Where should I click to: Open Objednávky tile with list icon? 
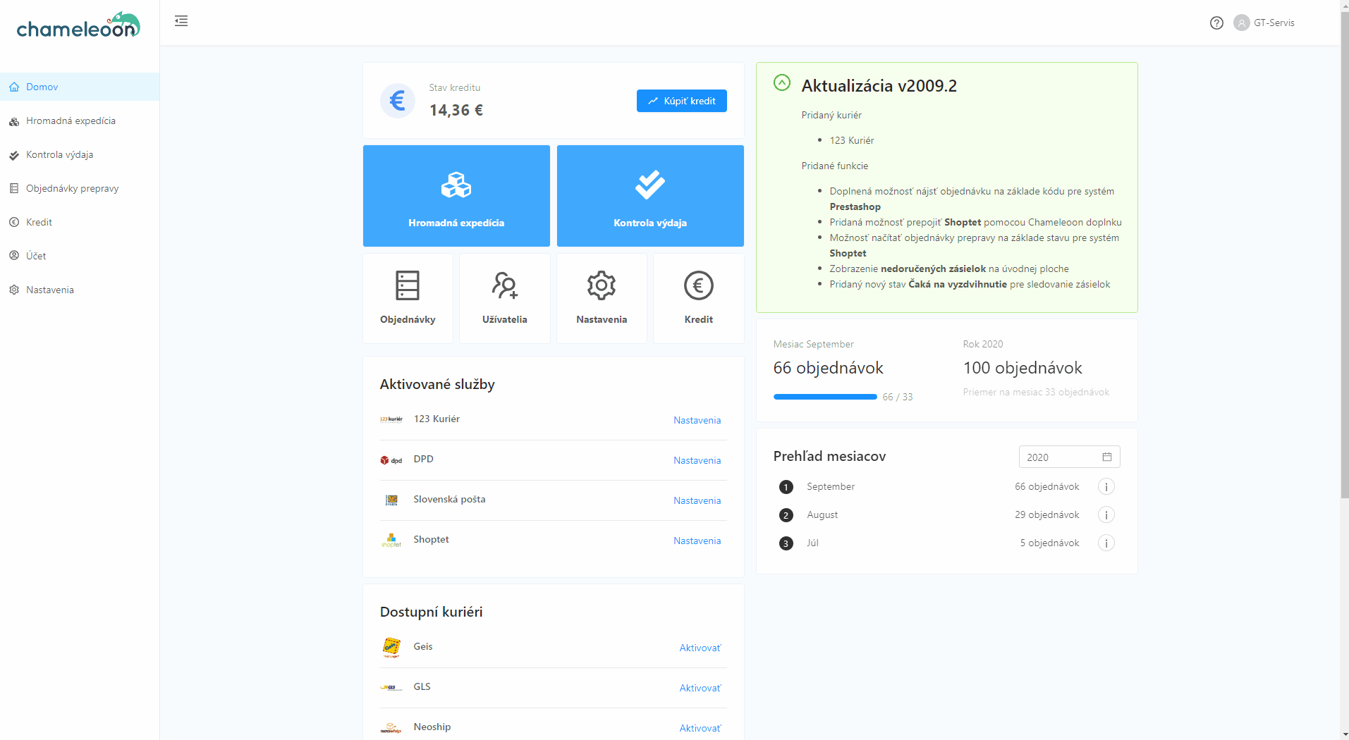pyautogui.click(x=408, y=298)
